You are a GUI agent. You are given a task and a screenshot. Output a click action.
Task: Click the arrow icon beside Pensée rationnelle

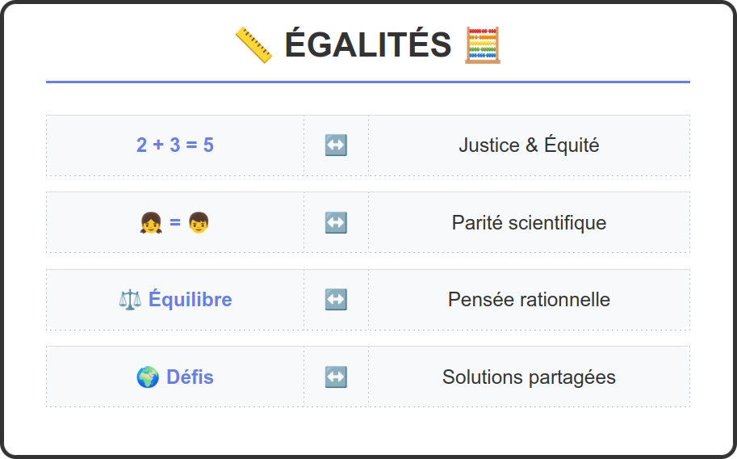pos(336,300)
